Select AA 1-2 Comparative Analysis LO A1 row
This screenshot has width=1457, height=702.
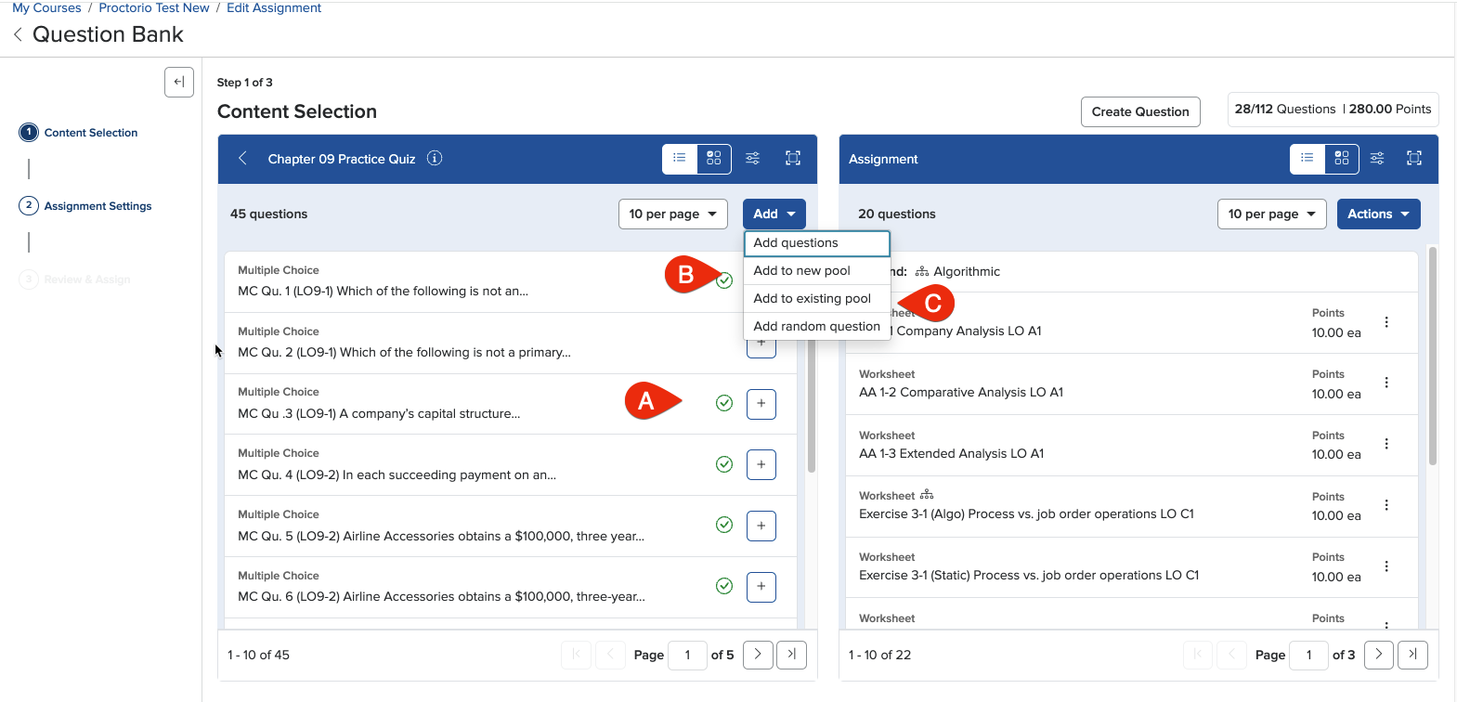(x=1132, y=384)
